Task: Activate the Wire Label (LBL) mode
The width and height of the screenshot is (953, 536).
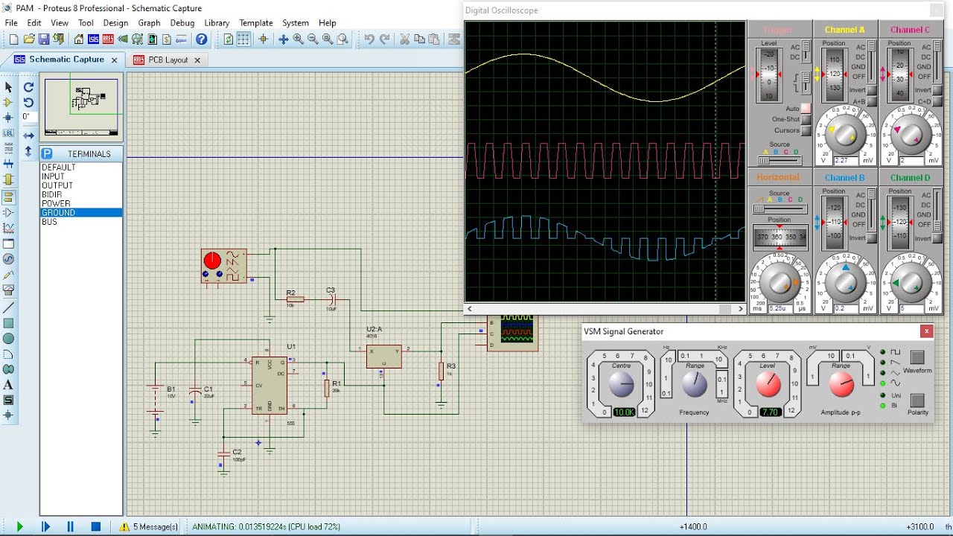Action: (x=8, y=133)
